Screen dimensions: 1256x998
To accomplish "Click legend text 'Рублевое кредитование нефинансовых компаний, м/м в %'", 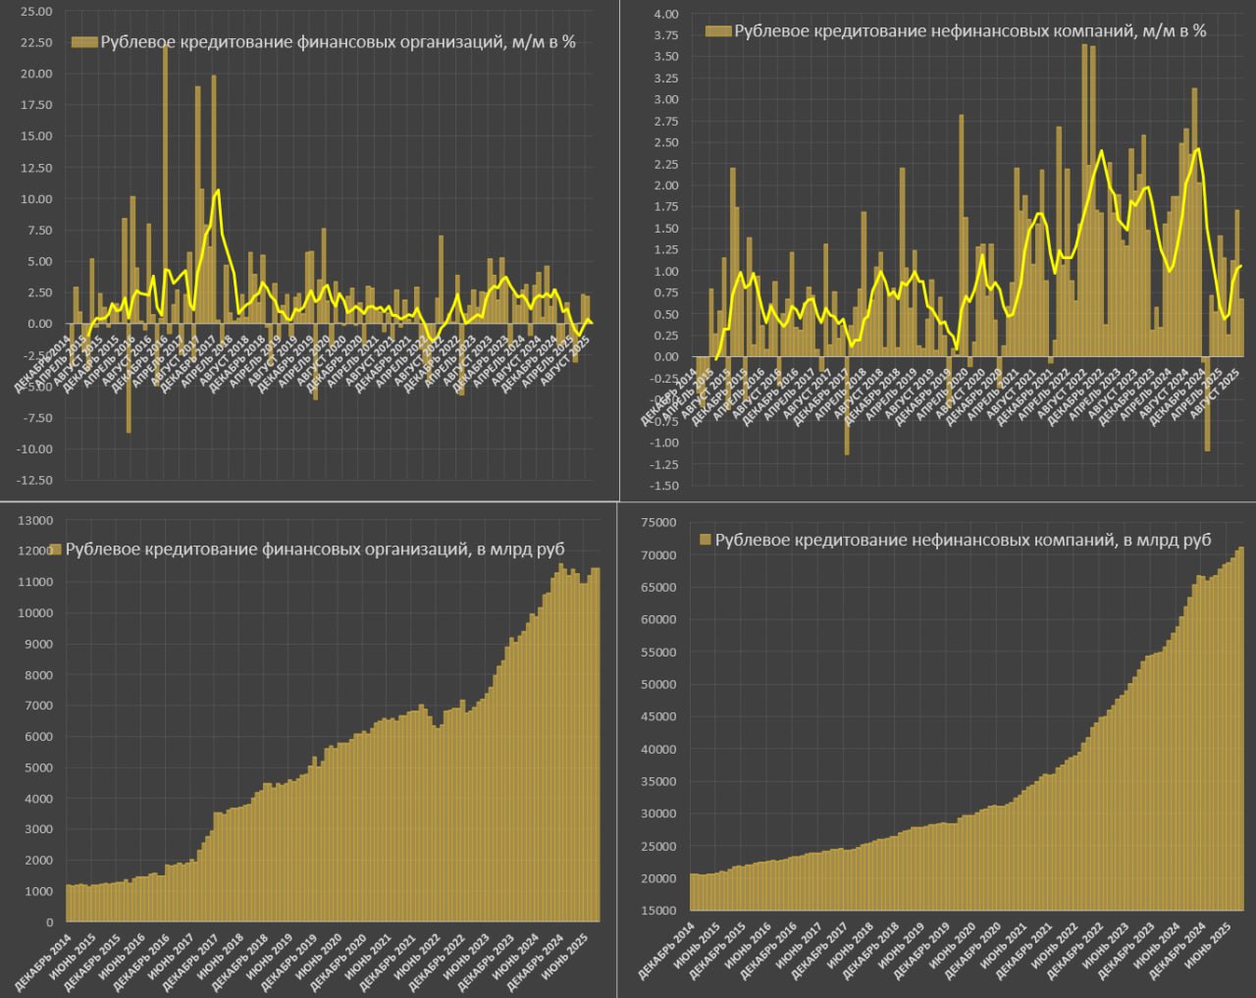I will click(x=970, y=31).
